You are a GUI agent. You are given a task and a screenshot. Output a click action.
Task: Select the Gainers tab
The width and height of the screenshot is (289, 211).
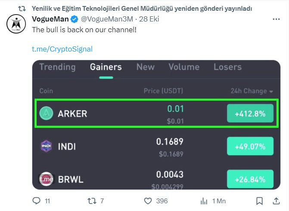point(106,67)
